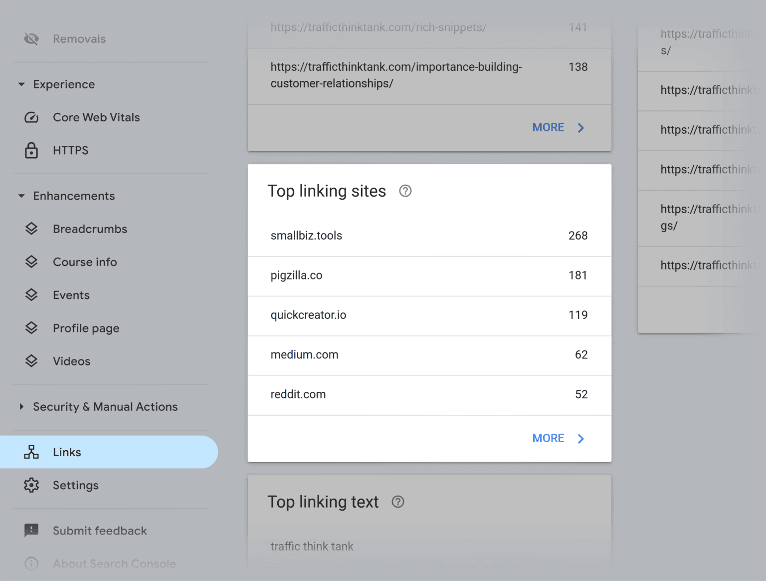The width and height of the screenshot is (766, 581).
Task: Open the Links section via its node icon
Action: click(31, 452)
